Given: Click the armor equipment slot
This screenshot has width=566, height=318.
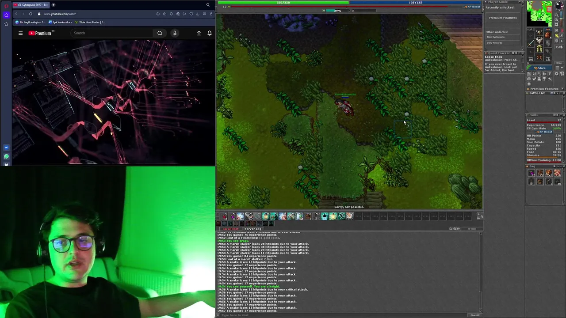Looking at the screenshot, I should [x=539, y=40].
